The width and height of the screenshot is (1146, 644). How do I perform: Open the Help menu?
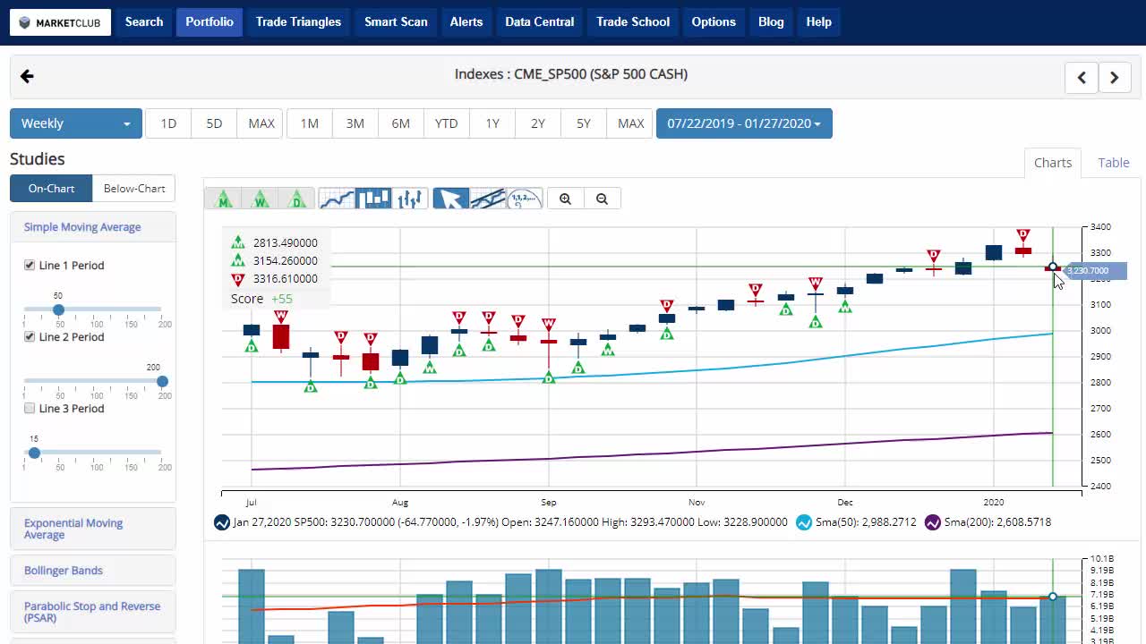click(x=818, y=22)
